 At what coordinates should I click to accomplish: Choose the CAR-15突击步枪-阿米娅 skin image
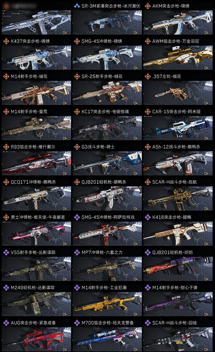click(178, 128)
